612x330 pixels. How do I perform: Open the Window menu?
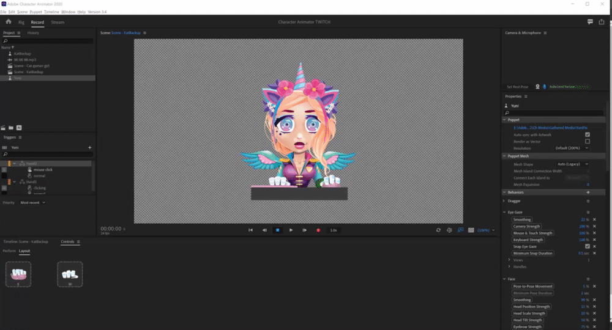pos(69,12)
